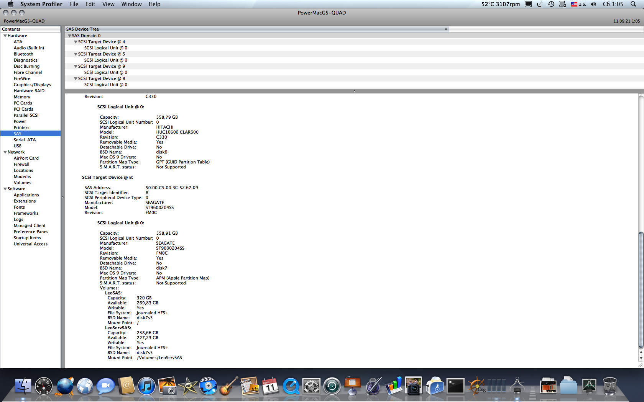This screenshot has height=402, width=644.
Task: Open iCal calendar icon in Dock
Action: (270, 386)
